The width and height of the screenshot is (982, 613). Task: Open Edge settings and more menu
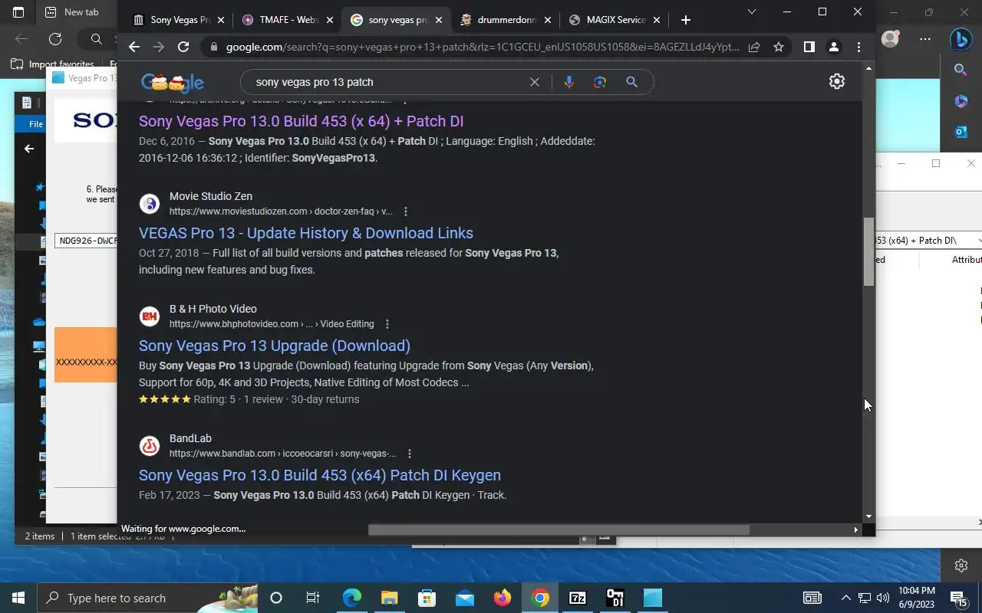tap(925, 38)
